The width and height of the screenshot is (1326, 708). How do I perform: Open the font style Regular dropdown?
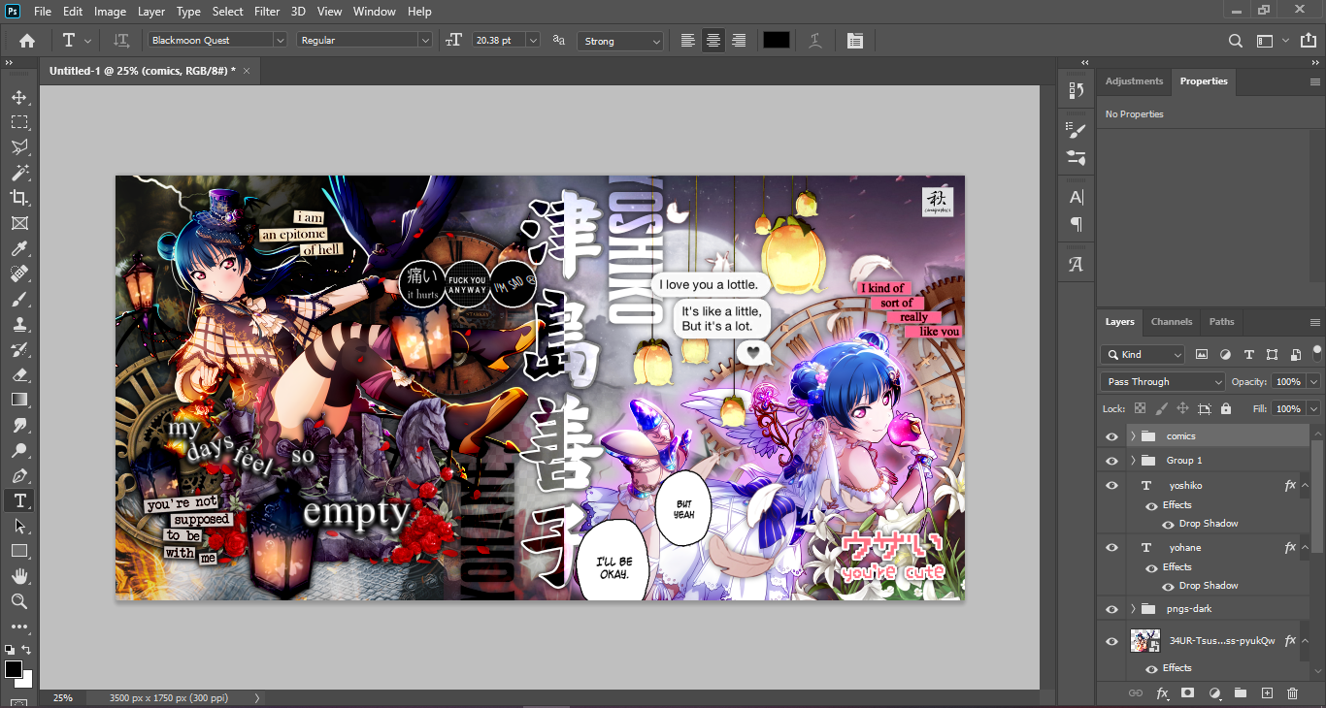coord(364,41)
